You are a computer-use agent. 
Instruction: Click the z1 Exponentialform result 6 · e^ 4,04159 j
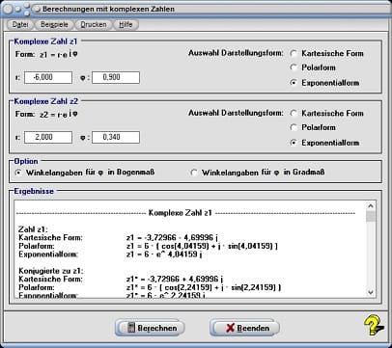164,254
